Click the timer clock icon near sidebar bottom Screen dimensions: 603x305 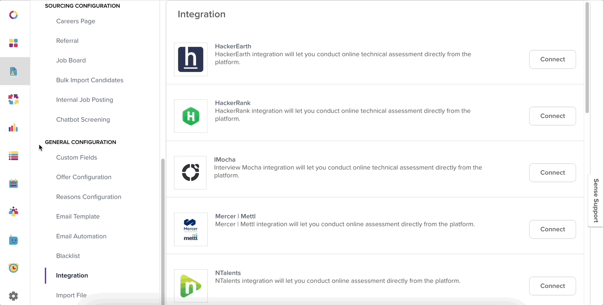(x=13, y=268)
